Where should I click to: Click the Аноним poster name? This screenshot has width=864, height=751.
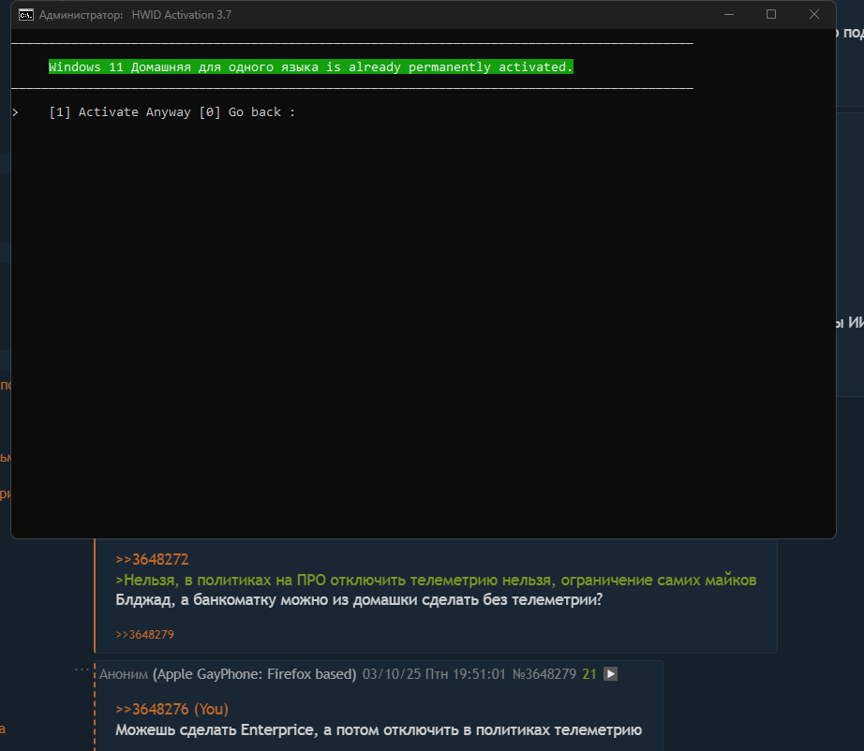click(x=124, y=674)
